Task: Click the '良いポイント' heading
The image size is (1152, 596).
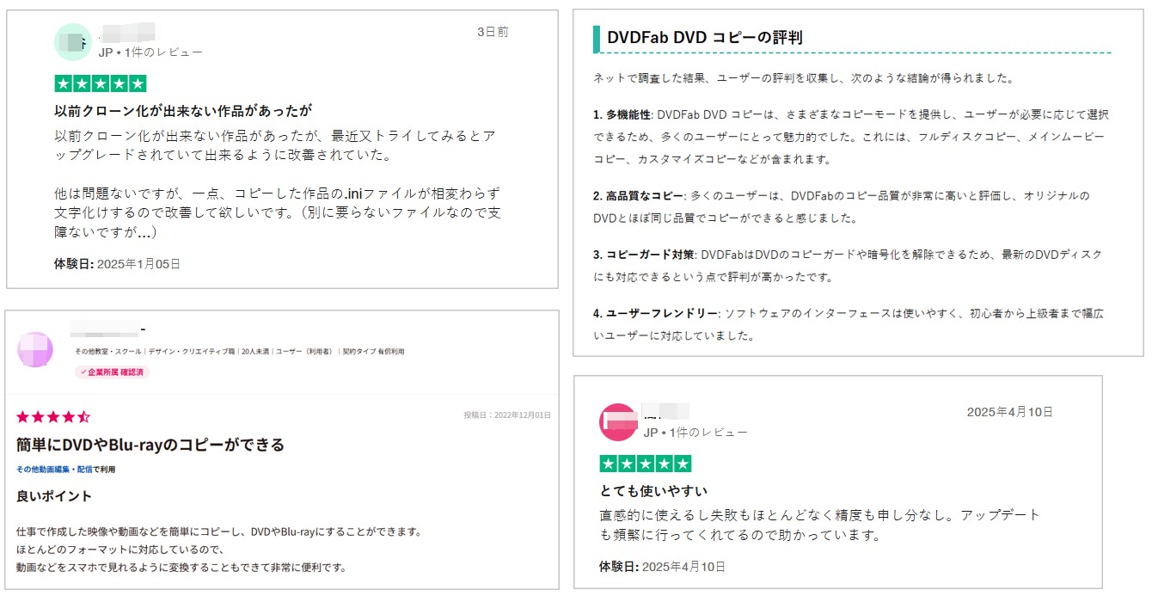Action: click(x=54, y=496)
